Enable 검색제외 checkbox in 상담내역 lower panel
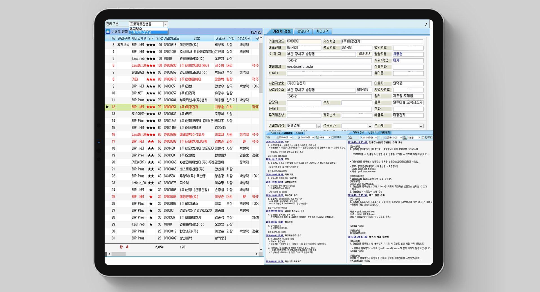Image resolution: width=540 pixels, height=292 pixels. click(332, 138)
